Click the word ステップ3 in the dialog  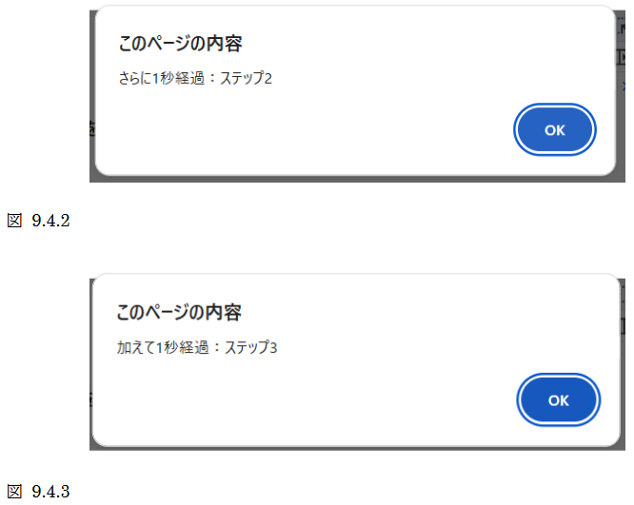250,347
